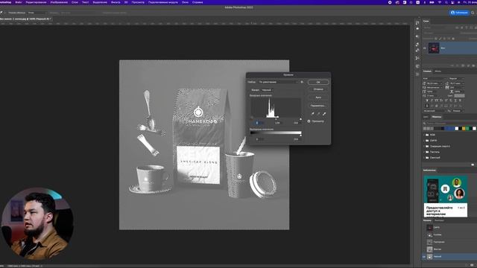Hide the layer with the eye icon
This screenshot has height=268, width=477.
coord(425,48)
